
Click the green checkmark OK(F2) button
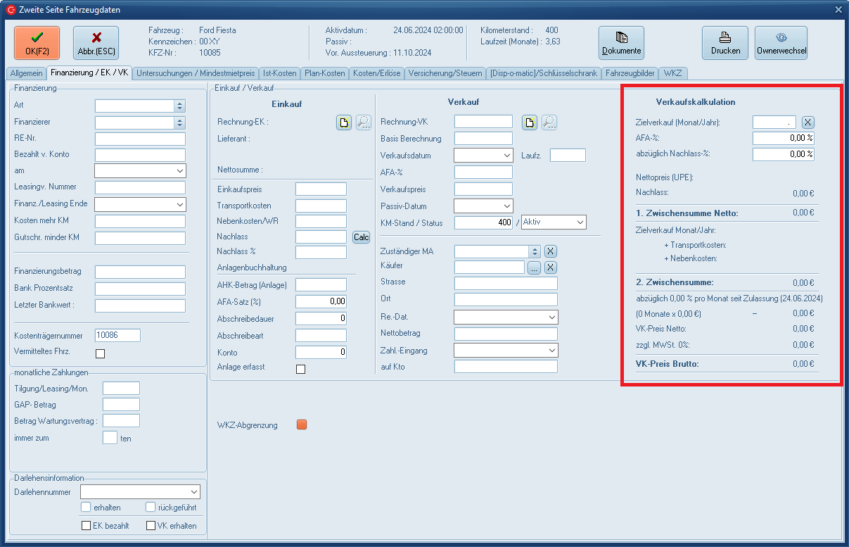pos(37,43)
